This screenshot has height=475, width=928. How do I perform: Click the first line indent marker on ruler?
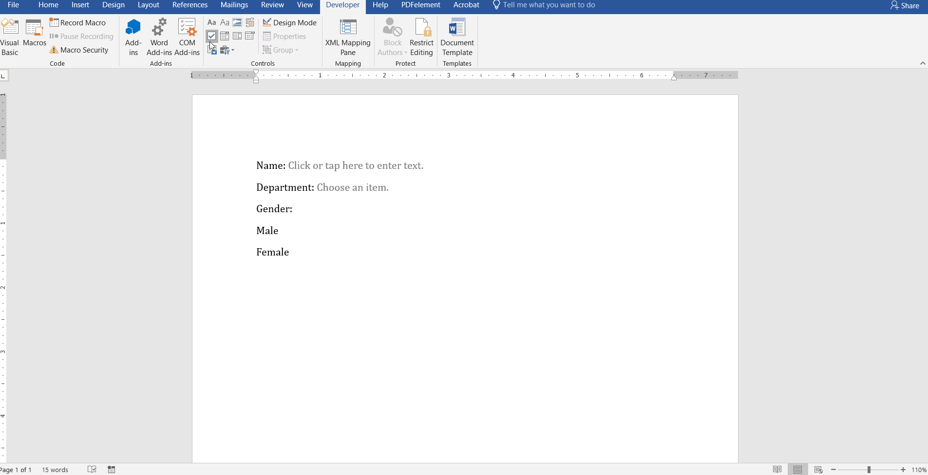click(256, 73)
